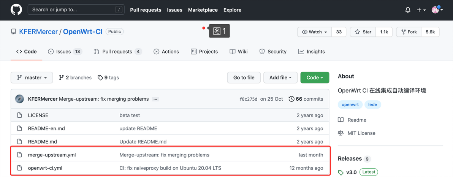
Task: Select the openwrt topic tag
Action: click(x=350, y=104)
